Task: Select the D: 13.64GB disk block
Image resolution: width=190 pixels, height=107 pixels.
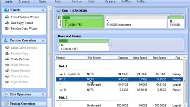Action: coord(176,21)
